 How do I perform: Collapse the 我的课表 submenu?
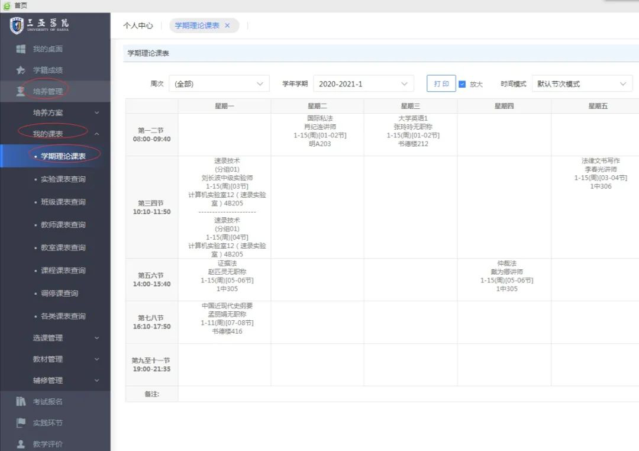pos(96,134)
